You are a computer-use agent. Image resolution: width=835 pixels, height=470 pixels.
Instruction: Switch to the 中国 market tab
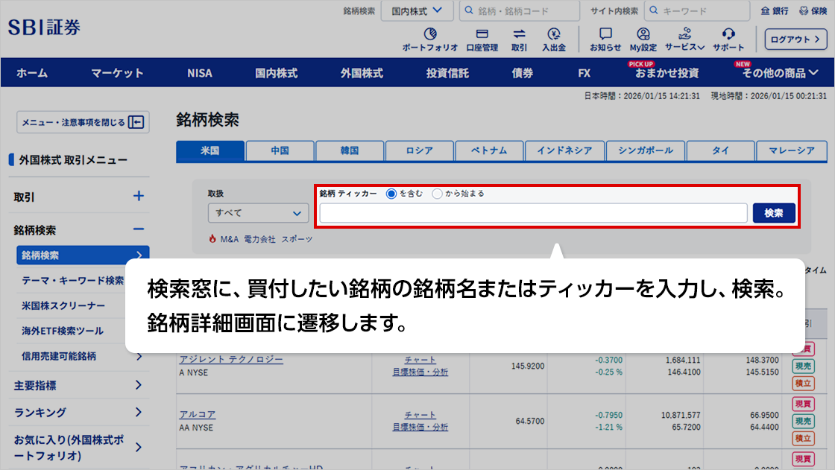(280, 150)
